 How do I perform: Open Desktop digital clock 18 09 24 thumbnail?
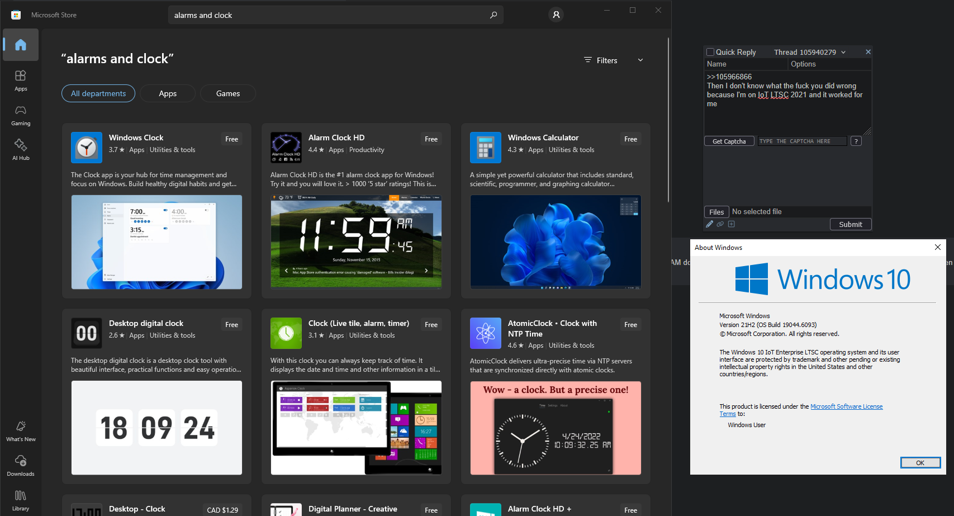pos(156,428)
